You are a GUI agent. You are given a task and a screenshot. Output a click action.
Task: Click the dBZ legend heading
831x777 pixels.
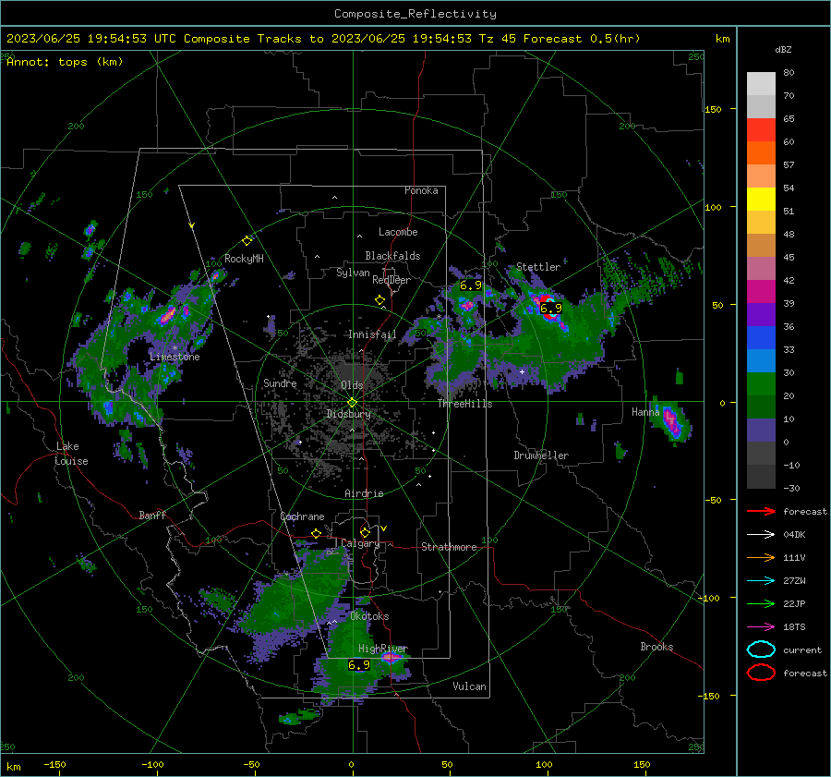point(783,50)
